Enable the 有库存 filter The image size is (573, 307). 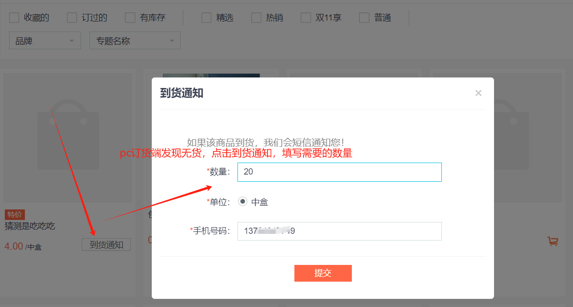[130, 18]
